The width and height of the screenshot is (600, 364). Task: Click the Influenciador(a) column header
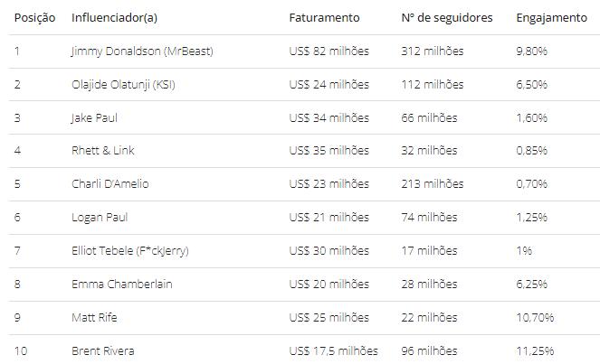[118, 18]
